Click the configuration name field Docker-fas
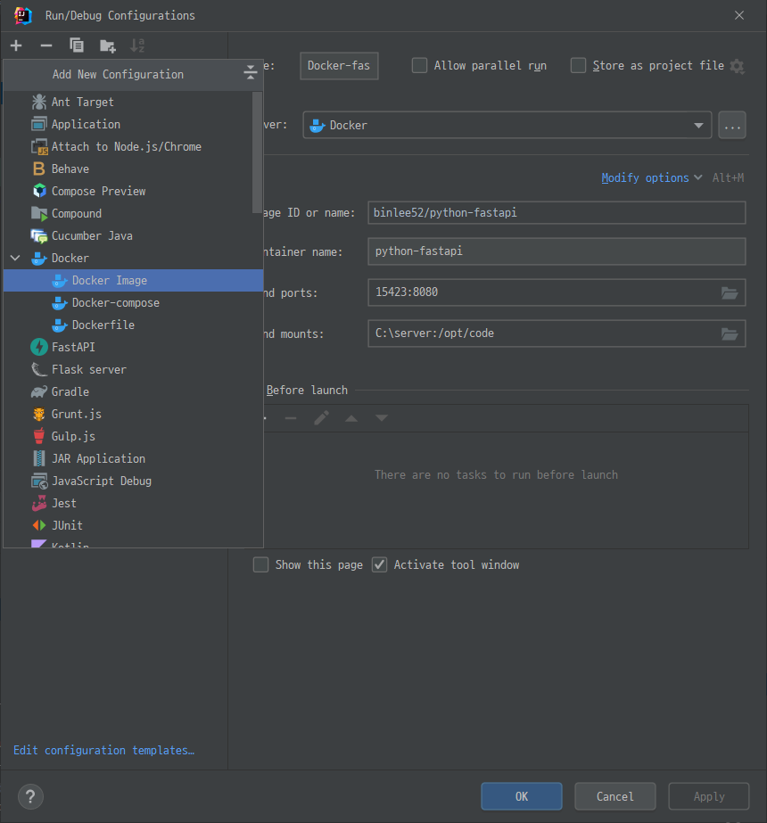 point(339,66)
